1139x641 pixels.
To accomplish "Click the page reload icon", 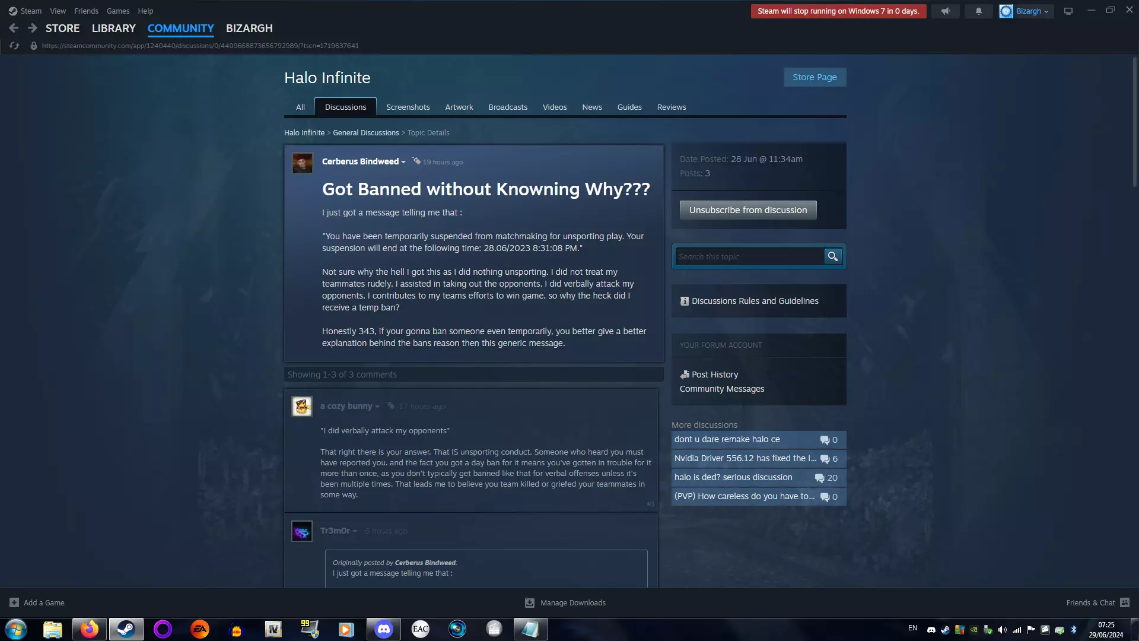I will 14,46.
